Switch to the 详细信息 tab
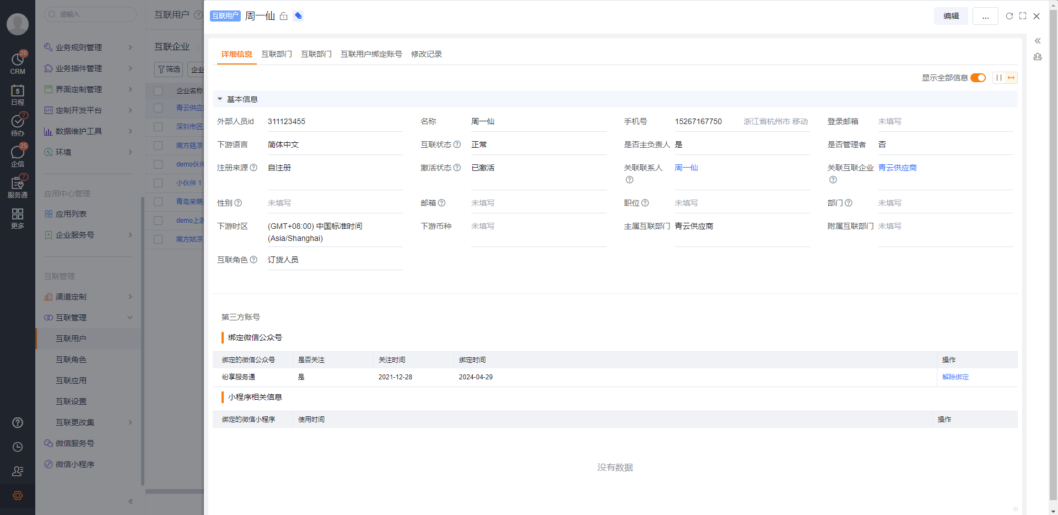The width and height of the screenshot is (1058, 515). coord(237,54)
